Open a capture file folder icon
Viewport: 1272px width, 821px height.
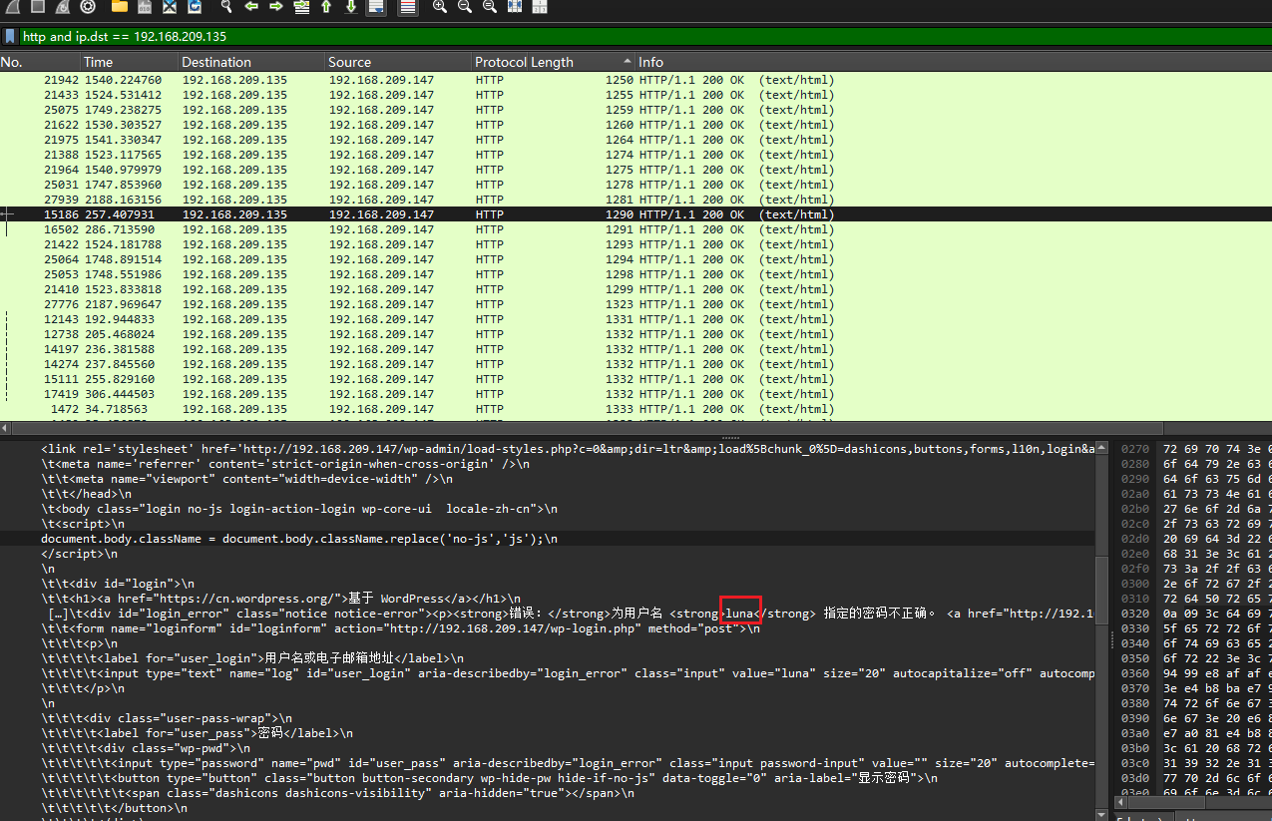(120, 6)
